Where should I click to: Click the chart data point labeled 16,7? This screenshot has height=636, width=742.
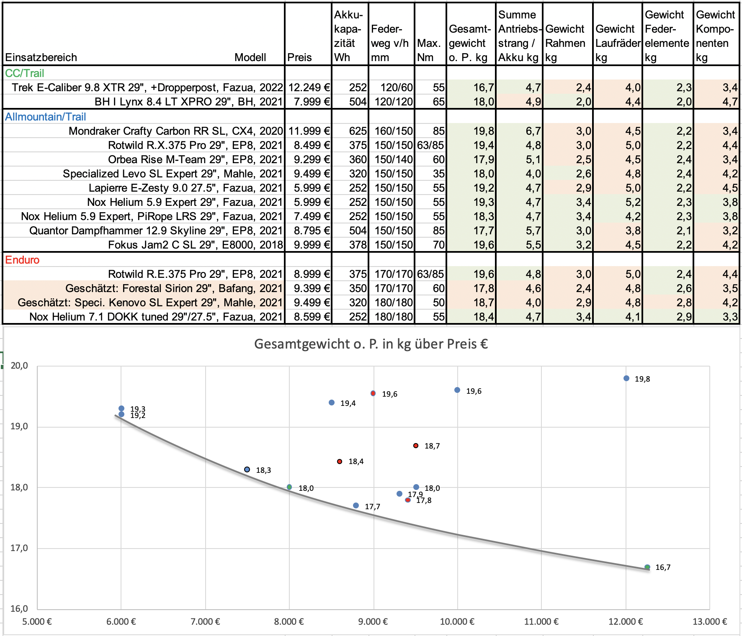(x=647, y=567)
